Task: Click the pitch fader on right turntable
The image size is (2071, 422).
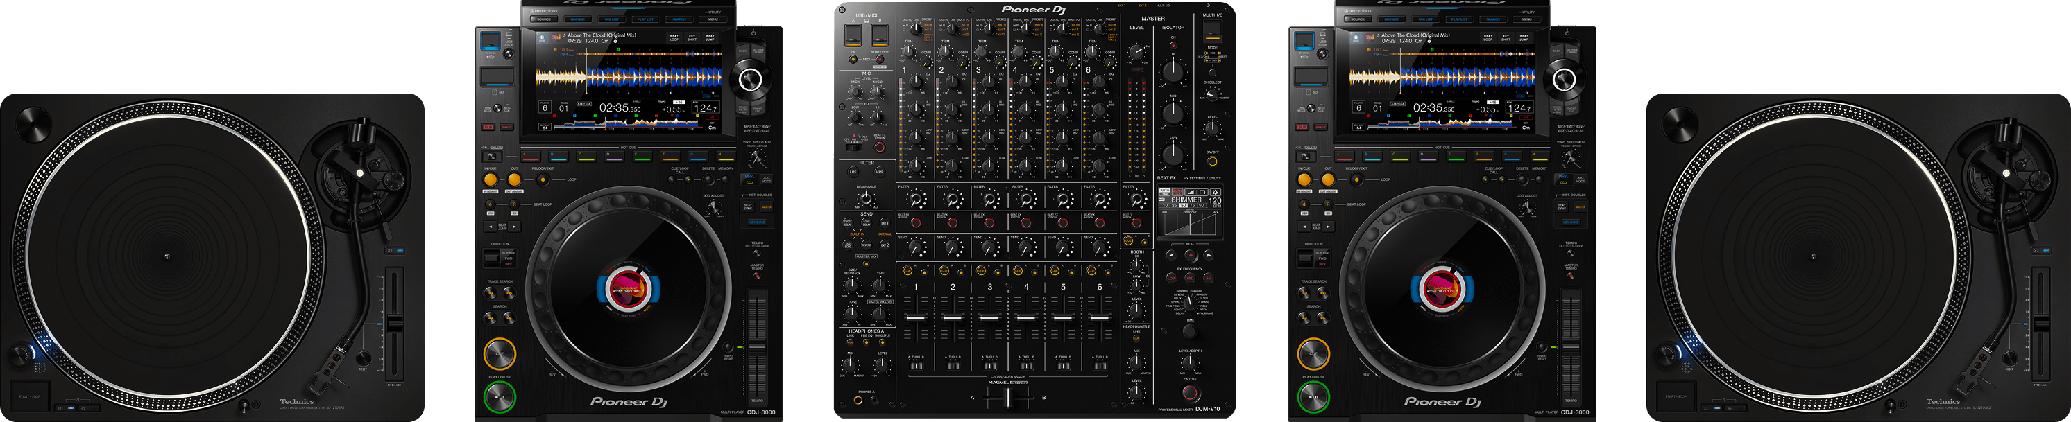Action: [2041, 324]
